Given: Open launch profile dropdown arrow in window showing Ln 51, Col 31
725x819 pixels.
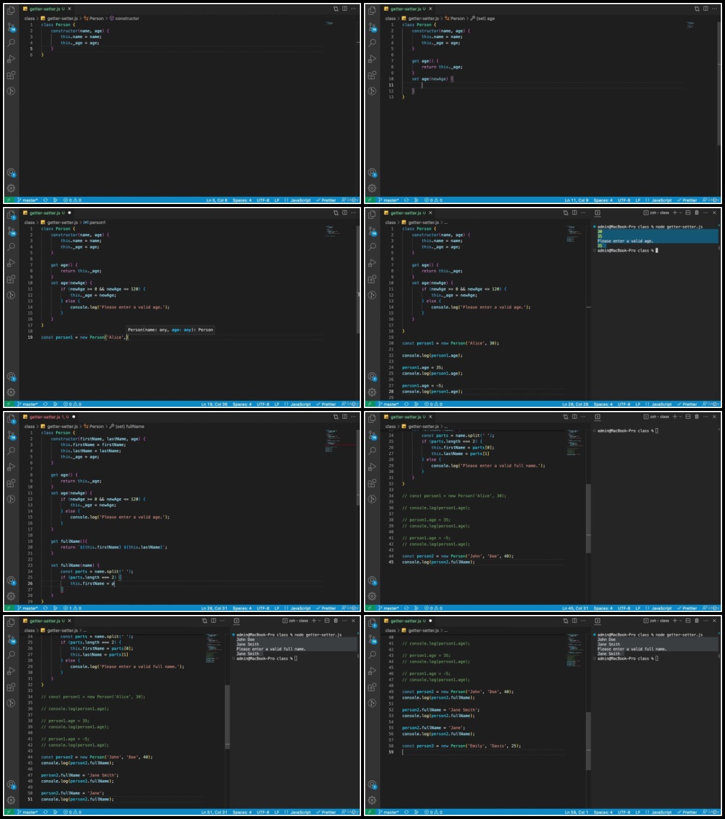Looking at the screenshot, I should click(x=320, y=621).
